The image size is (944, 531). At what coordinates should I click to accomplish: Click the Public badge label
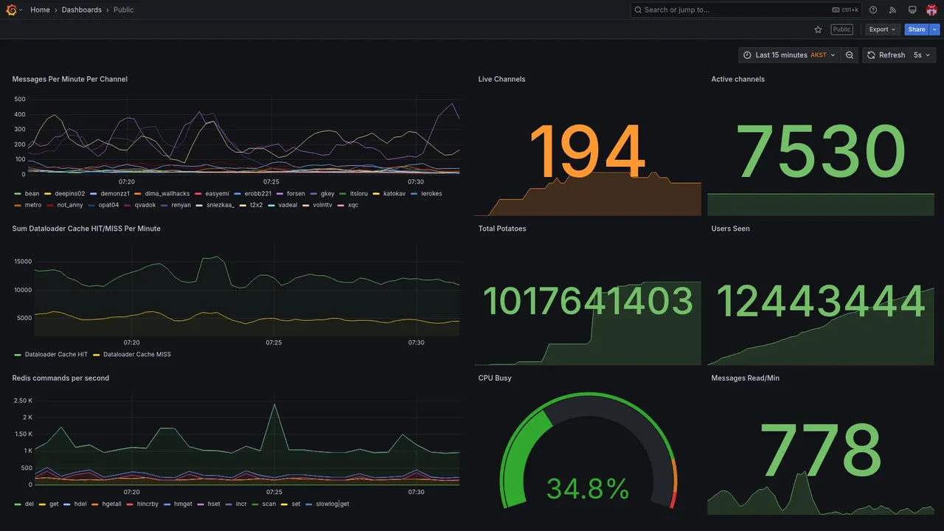point(841,29)
